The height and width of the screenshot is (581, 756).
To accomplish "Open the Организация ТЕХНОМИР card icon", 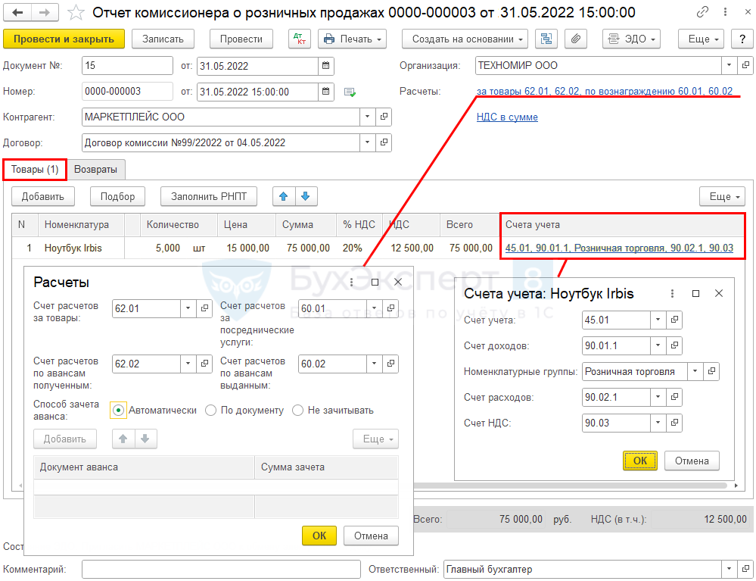I will [x=745, y=65].
